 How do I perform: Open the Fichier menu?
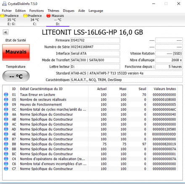click(7, 10)
